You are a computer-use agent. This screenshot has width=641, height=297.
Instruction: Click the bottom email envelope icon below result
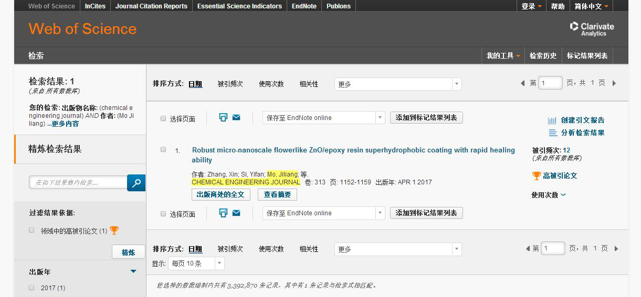point(236,213)
